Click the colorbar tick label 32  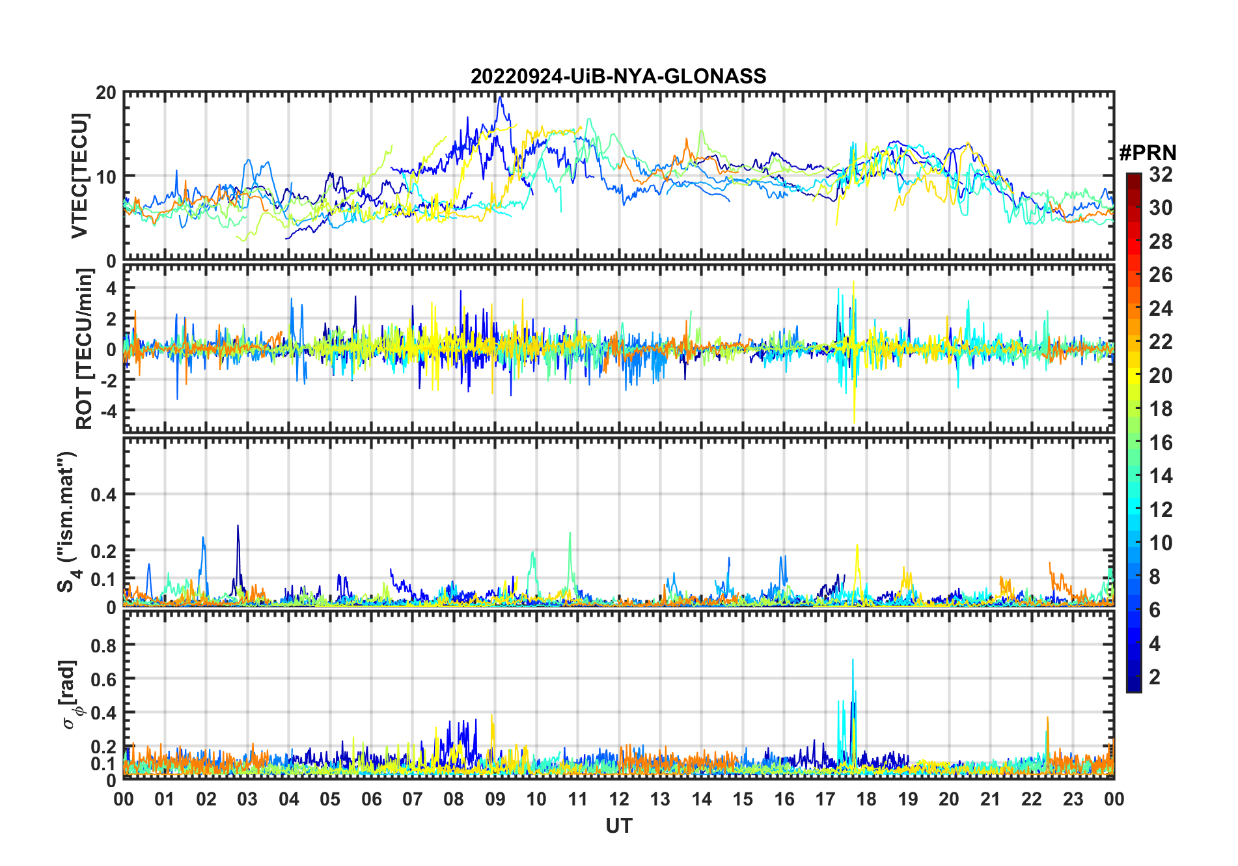pyautogui.click(x=1161, y=174)
